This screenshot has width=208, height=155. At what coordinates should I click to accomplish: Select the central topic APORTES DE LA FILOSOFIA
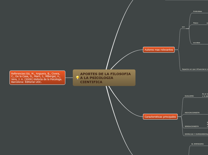(x=105, y=78)
